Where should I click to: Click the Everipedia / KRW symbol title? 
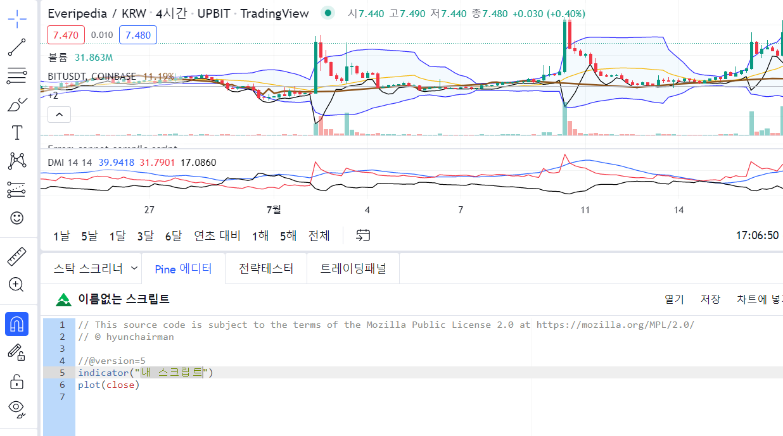96,13
